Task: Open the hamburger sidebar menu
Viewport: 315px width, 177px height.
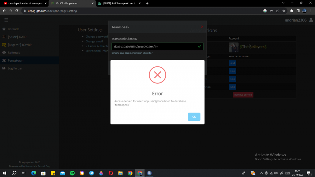Action: [6, 20]
